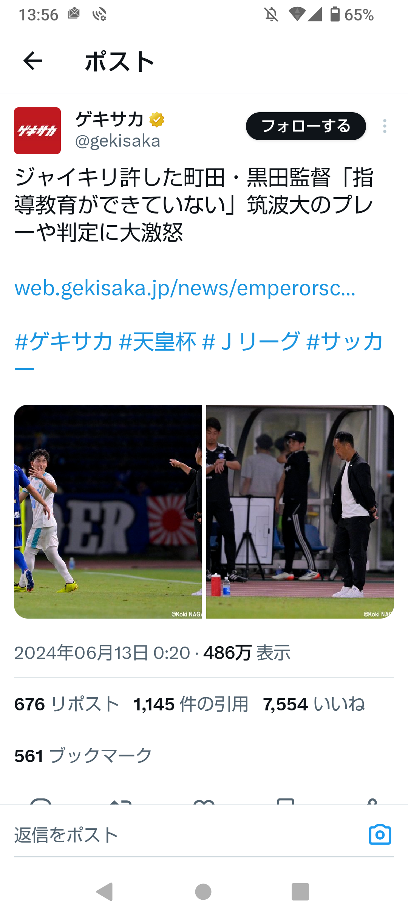
Task: Open the @gekisaka handle profile
Action: pyautogui.click(x=118, y=141)
